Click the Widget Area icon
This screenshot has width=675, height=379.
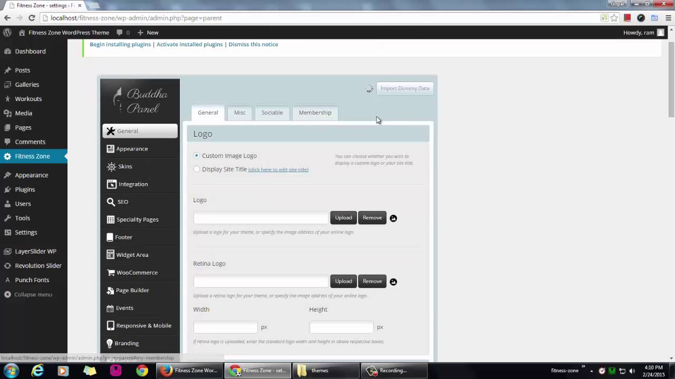coord(110,255)
